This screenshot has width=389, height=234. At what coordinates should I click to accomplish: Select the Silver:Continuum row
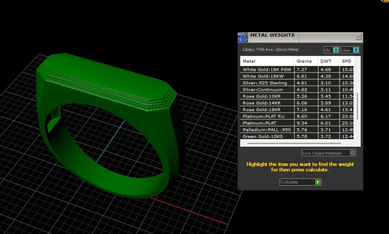coord(297,89)
